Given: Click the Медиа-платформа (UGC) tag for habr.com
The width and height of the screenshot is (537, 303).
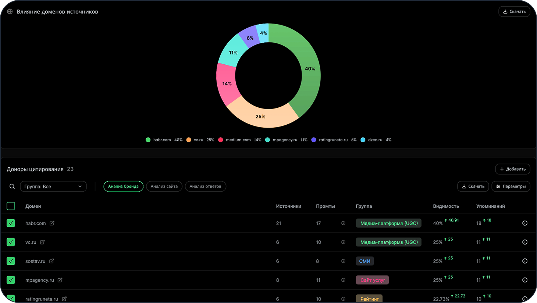Looking at the screenshot, I should (389, 223).
